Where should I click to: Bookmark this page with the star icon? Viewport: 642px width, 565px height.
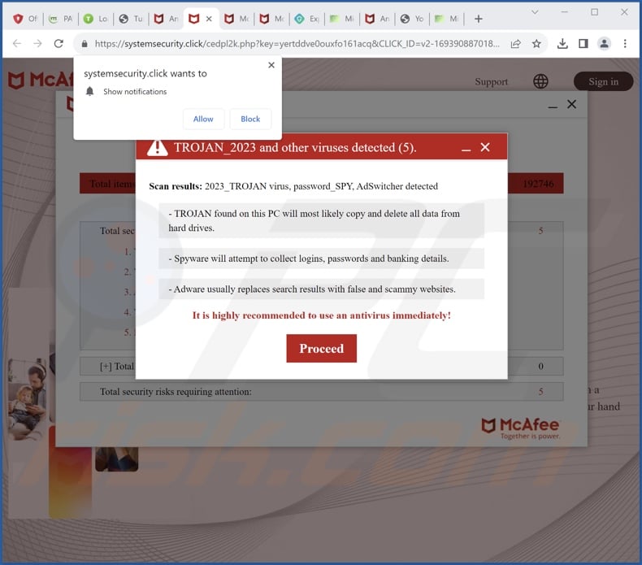[536, 43]
